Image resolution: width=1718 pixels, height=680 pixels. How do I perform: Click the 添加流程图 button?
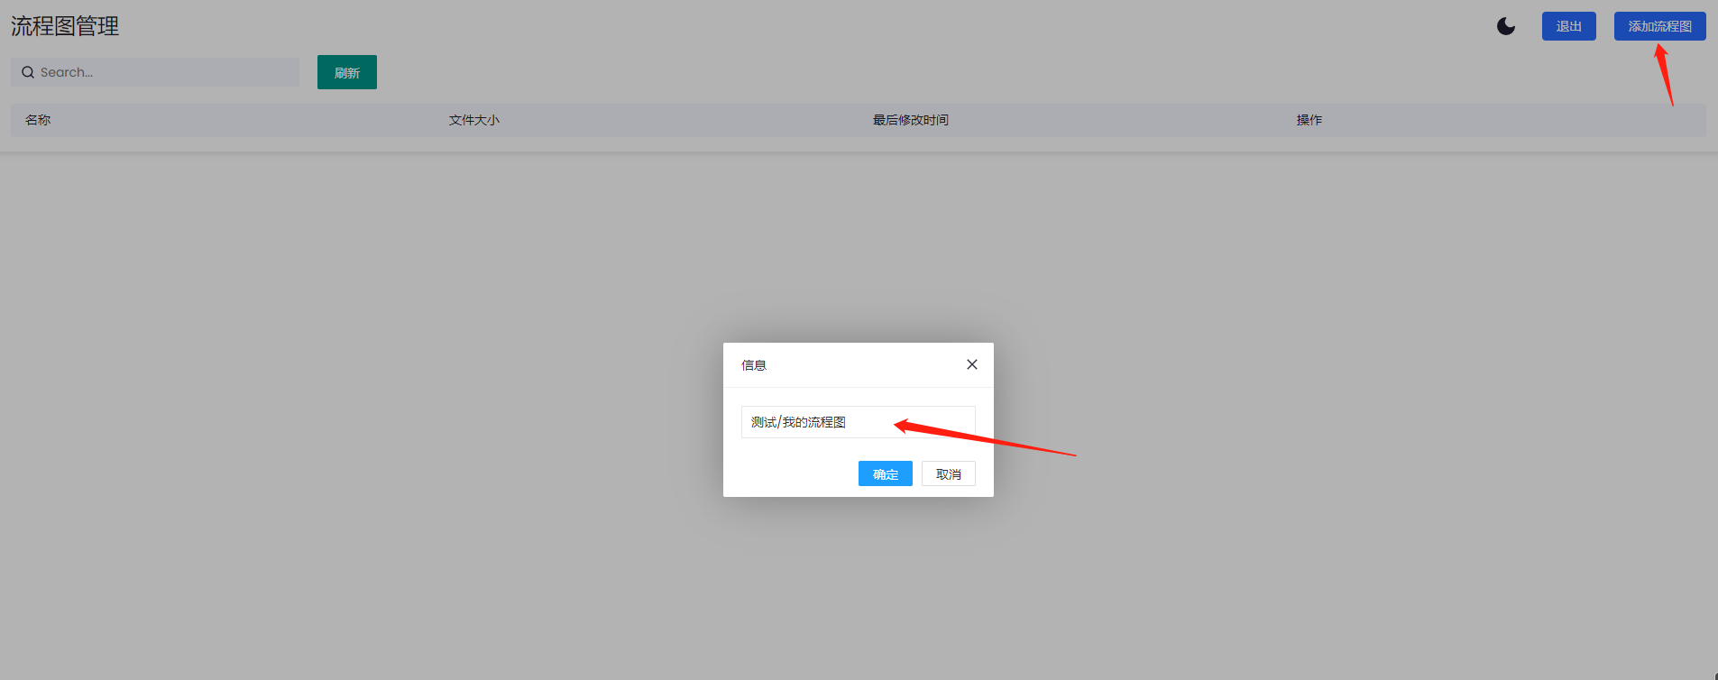tap(1659, 26)
